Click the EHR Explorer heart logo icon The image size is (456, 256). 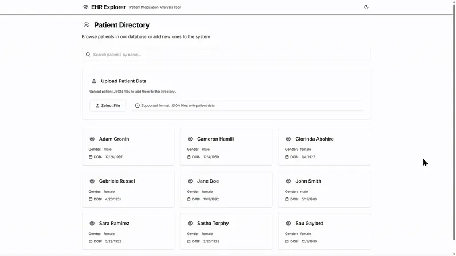point(85,7)
